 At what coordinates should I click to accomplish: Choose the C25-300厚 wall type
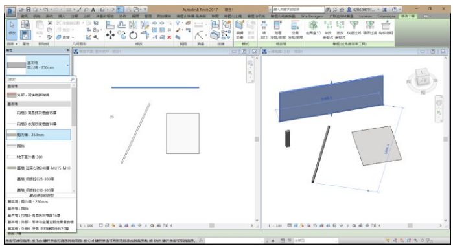click(x=38, y=179)
